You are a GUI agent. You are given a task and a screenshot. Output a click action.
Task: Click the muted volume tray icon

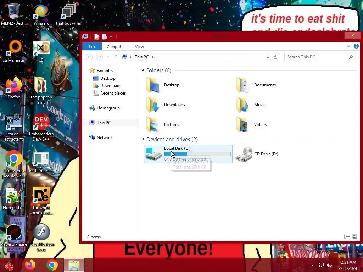(329, 265)
